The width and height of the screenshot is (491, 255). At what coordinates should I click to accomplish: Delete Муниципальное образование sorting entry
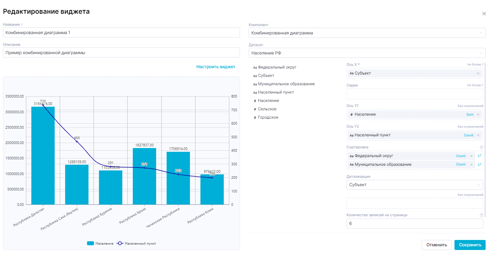click(471, 164)
